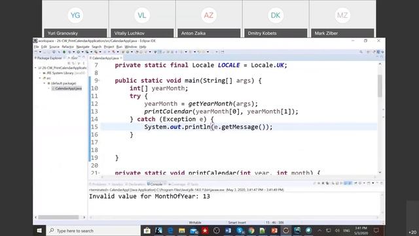This screenshot has width=419, height=236.
Task: Click the Smart Insert status entry
Action: pos(237,222)
